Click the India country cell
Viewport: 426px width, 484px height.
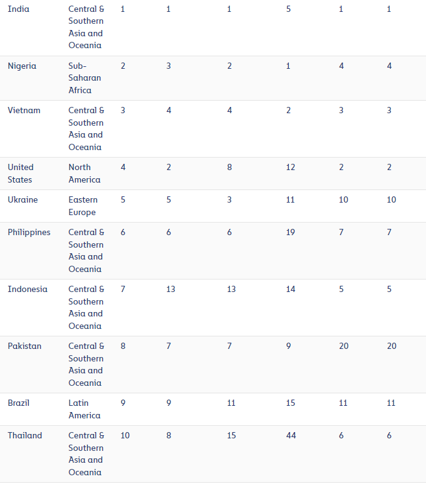19,9
